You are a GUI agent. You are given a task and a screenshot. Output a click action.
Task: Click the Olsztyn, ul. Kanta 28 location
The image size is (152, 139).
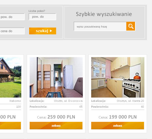point(130,101)
